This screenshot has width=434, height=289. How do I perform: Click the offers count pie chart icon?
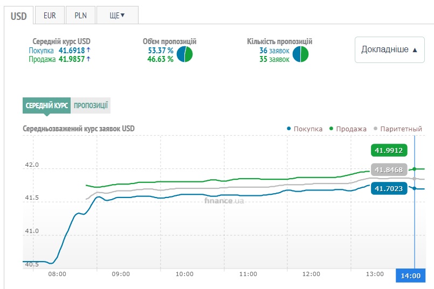[300, 54]
